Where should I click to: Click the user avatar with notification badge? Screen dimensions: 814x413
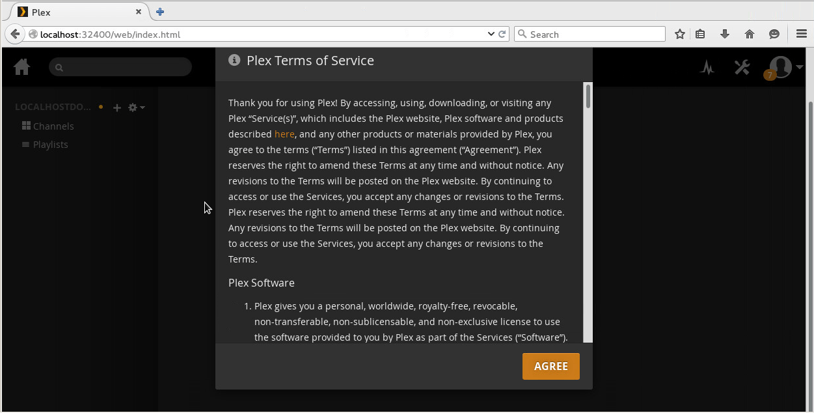(x=780, y=66)
